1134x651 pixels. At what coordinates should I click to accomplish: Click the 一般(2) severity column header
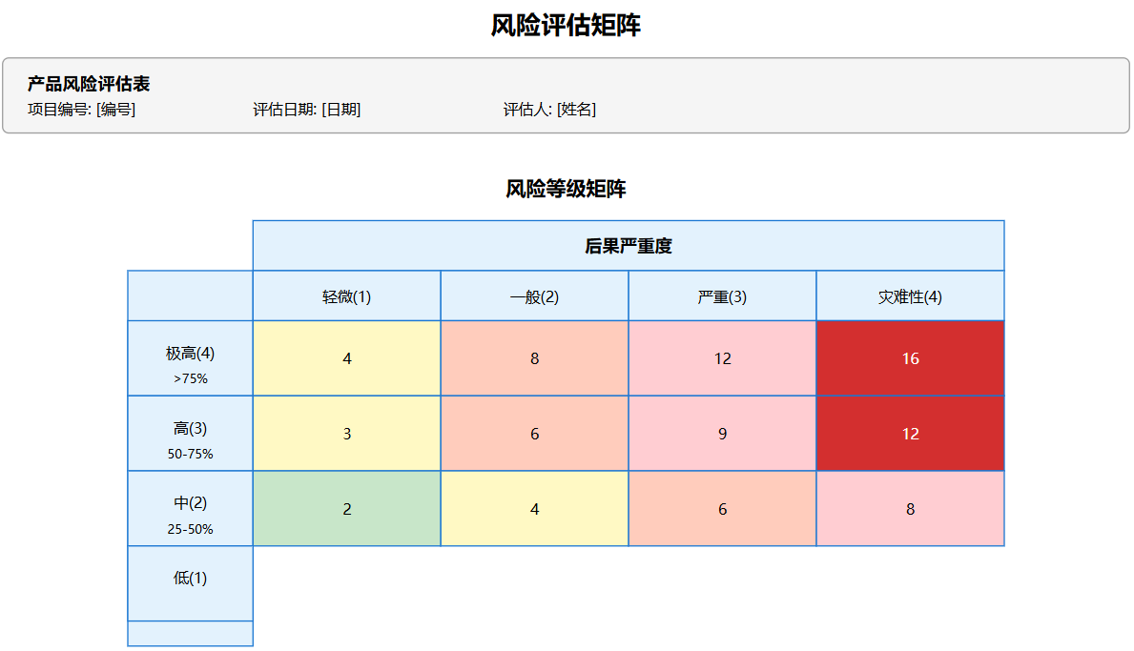(x=534, y=295)
